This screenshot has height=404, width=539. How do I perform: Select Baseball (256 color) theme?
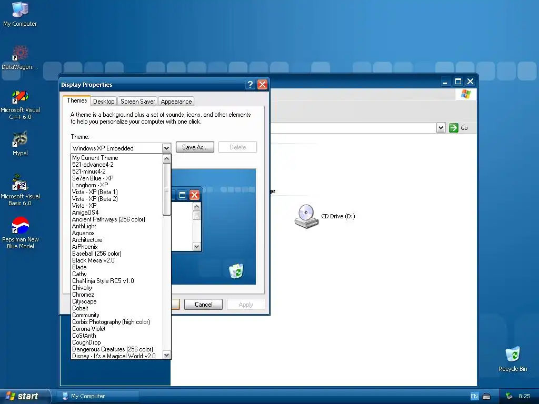(117, 254)
